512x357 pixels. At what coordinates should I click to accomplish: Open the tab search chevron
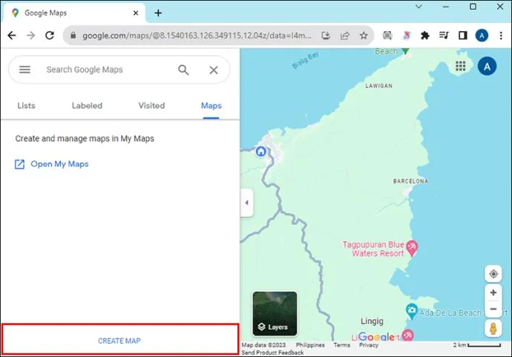point(419,7)
